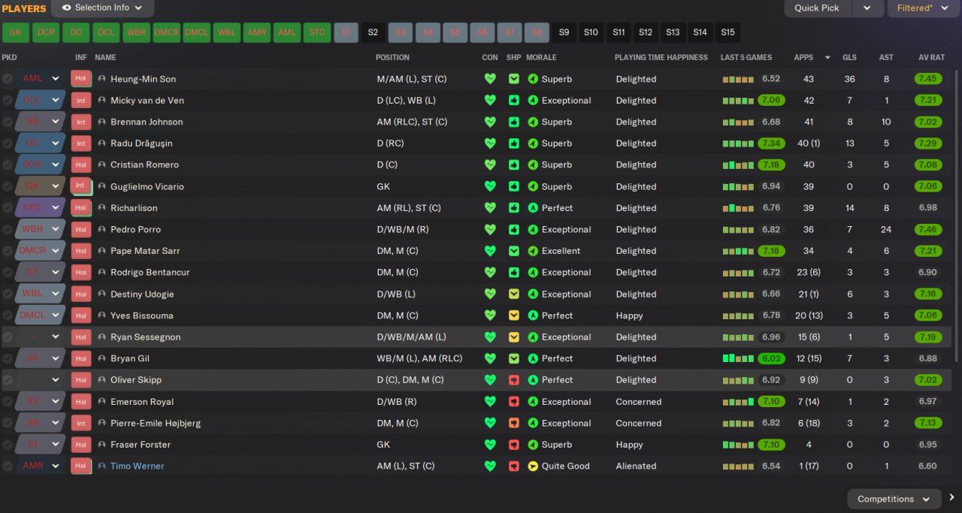962x513 pixels.
Task: Click the morale icon next to Quite Good
Action: click(x=533, y=466)
